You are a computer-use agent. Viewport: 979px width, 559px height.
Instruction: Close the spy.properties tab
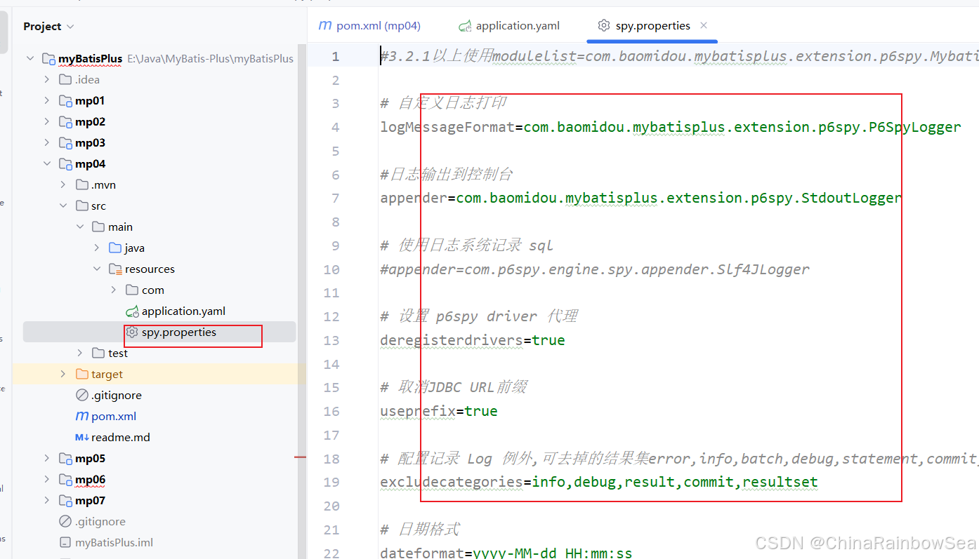click(x=704, y=25)
